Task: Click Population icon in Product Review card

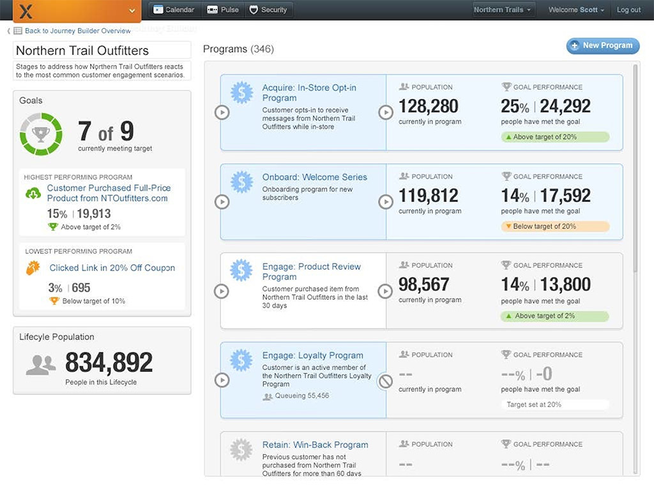Action: pos(404,265)
